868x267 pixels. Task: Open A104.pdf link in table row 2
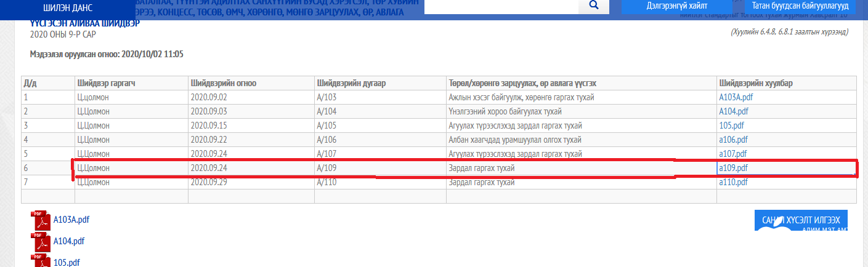pyautogui.click(x=733, y=111)
